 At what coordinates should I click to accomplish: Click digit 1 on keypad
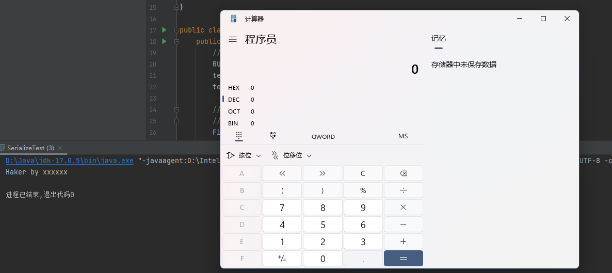(282, 242)
